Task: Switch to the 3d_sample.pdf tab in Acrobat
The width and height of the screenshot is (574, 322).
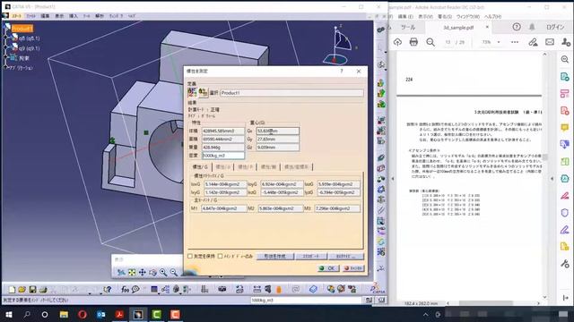Action: click(x=458, y=28)
